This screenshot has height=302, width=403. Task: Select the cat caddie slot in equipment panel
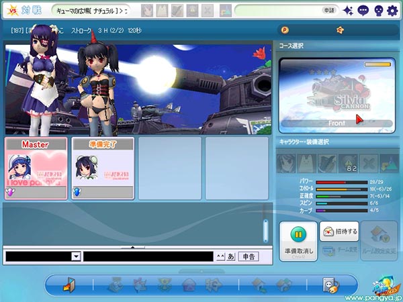(307, 163)
